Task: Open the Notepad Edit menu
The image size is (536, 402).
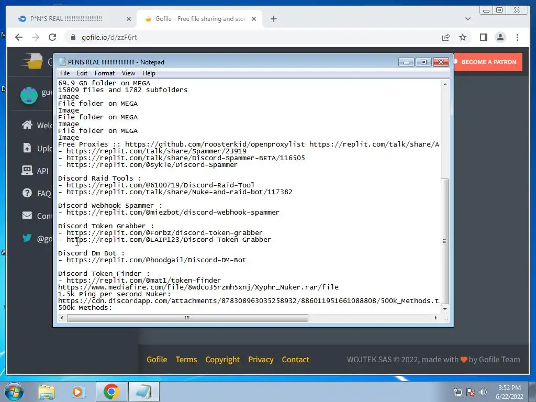Action: coord(82,73)
